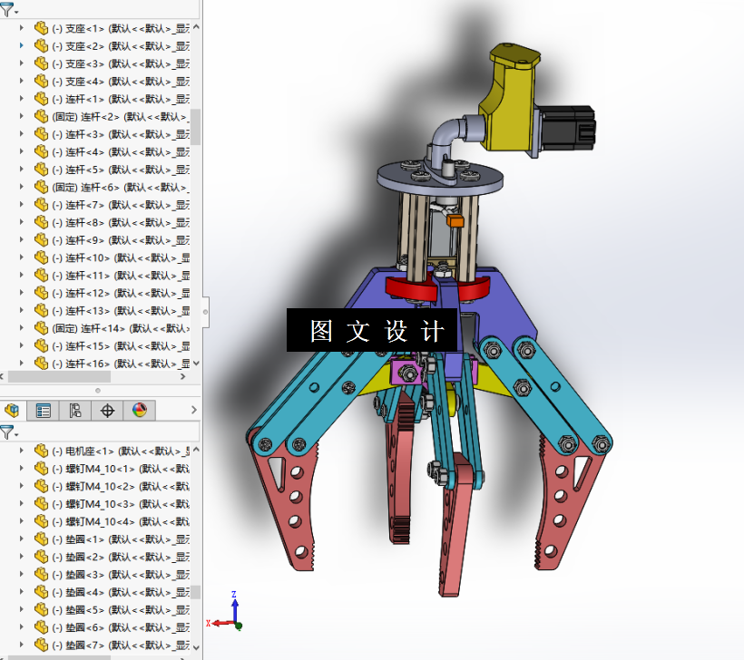Open the PropertyManager tab icon
744x660 pixels.
(44, 410)
